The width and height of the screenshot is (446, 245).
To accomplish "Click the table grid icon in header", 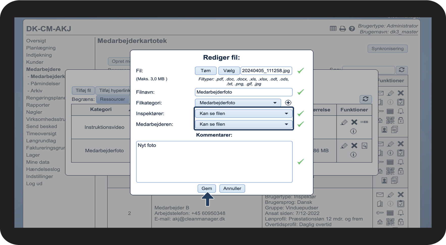I will tap(333, 29).
